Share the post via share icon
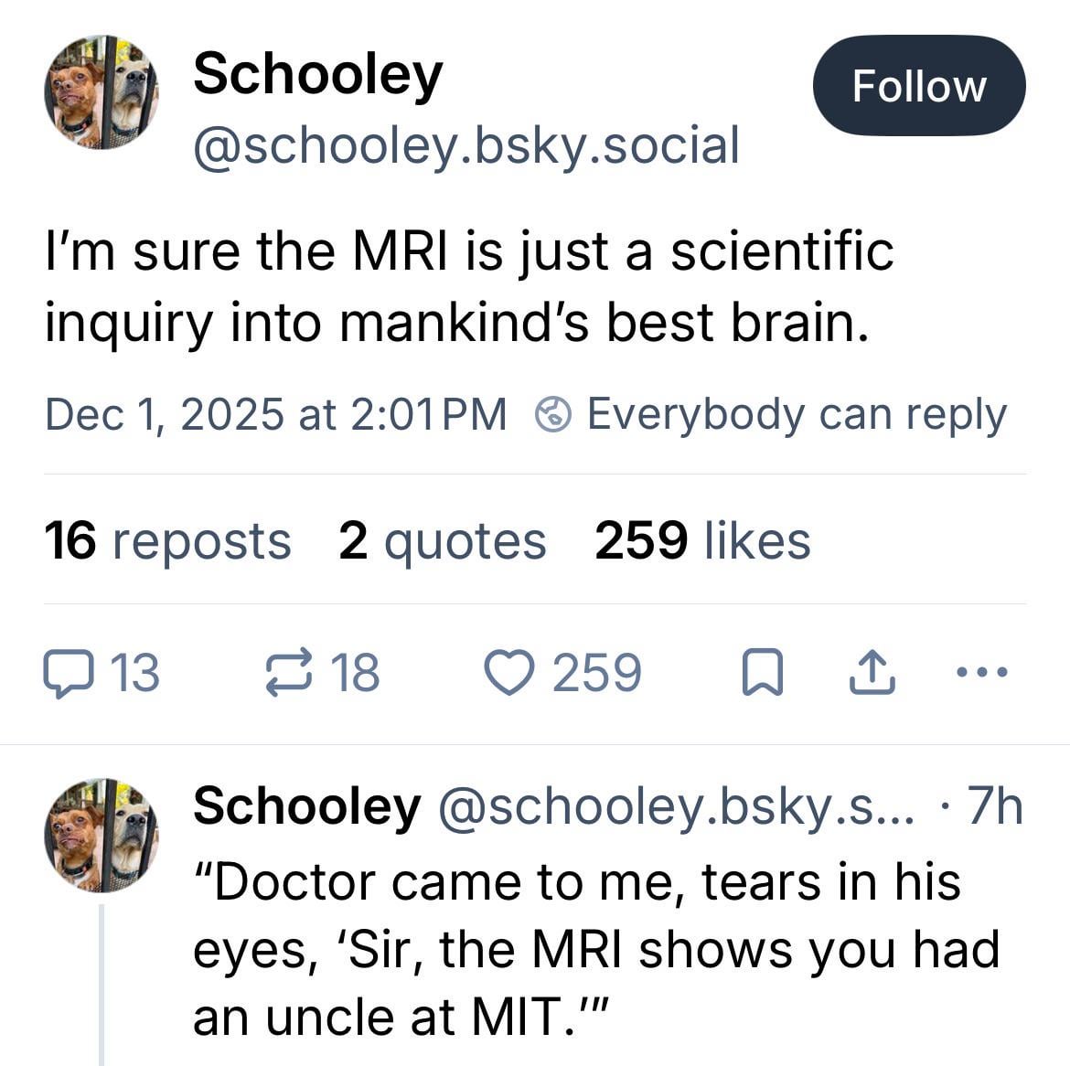 coord(872,674)
